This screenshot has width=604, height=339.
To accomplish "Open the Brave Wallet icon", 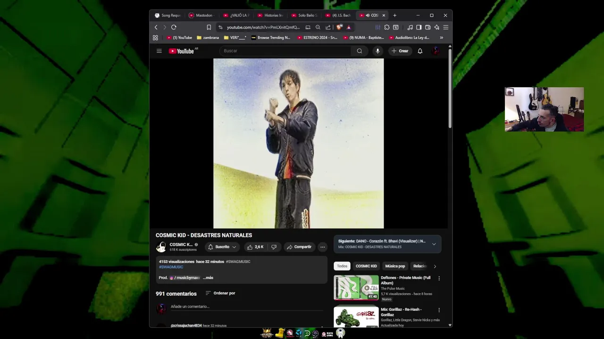I will click(x=428, y=27).
